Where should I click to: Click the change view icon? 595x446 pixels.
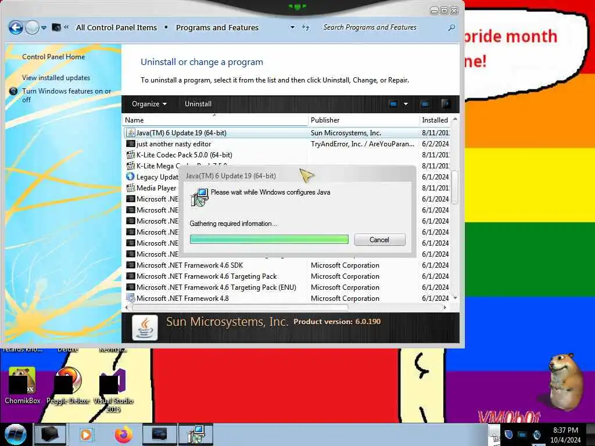[x=393, y=104]
